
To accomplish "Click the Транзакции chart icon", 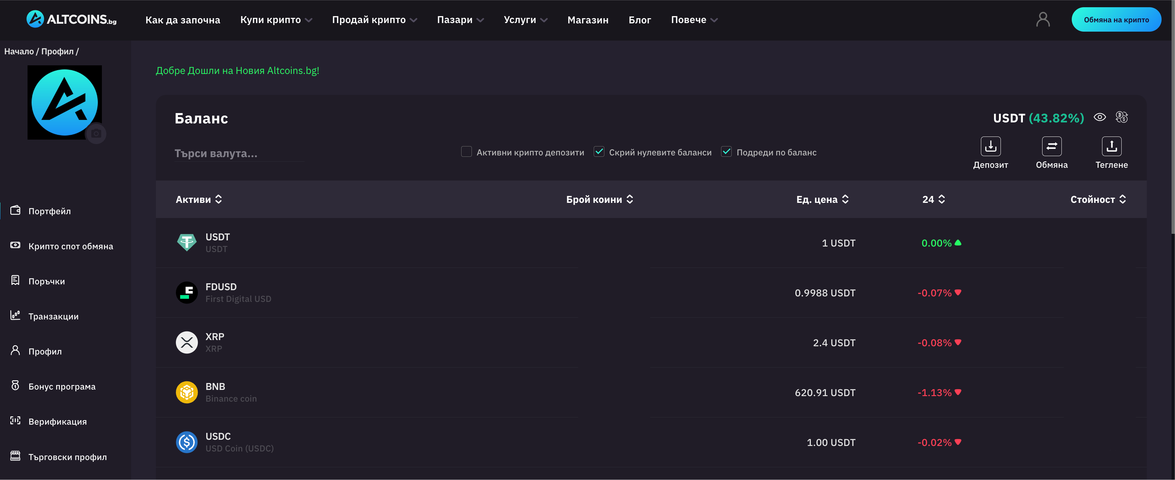I will point(15,315).
